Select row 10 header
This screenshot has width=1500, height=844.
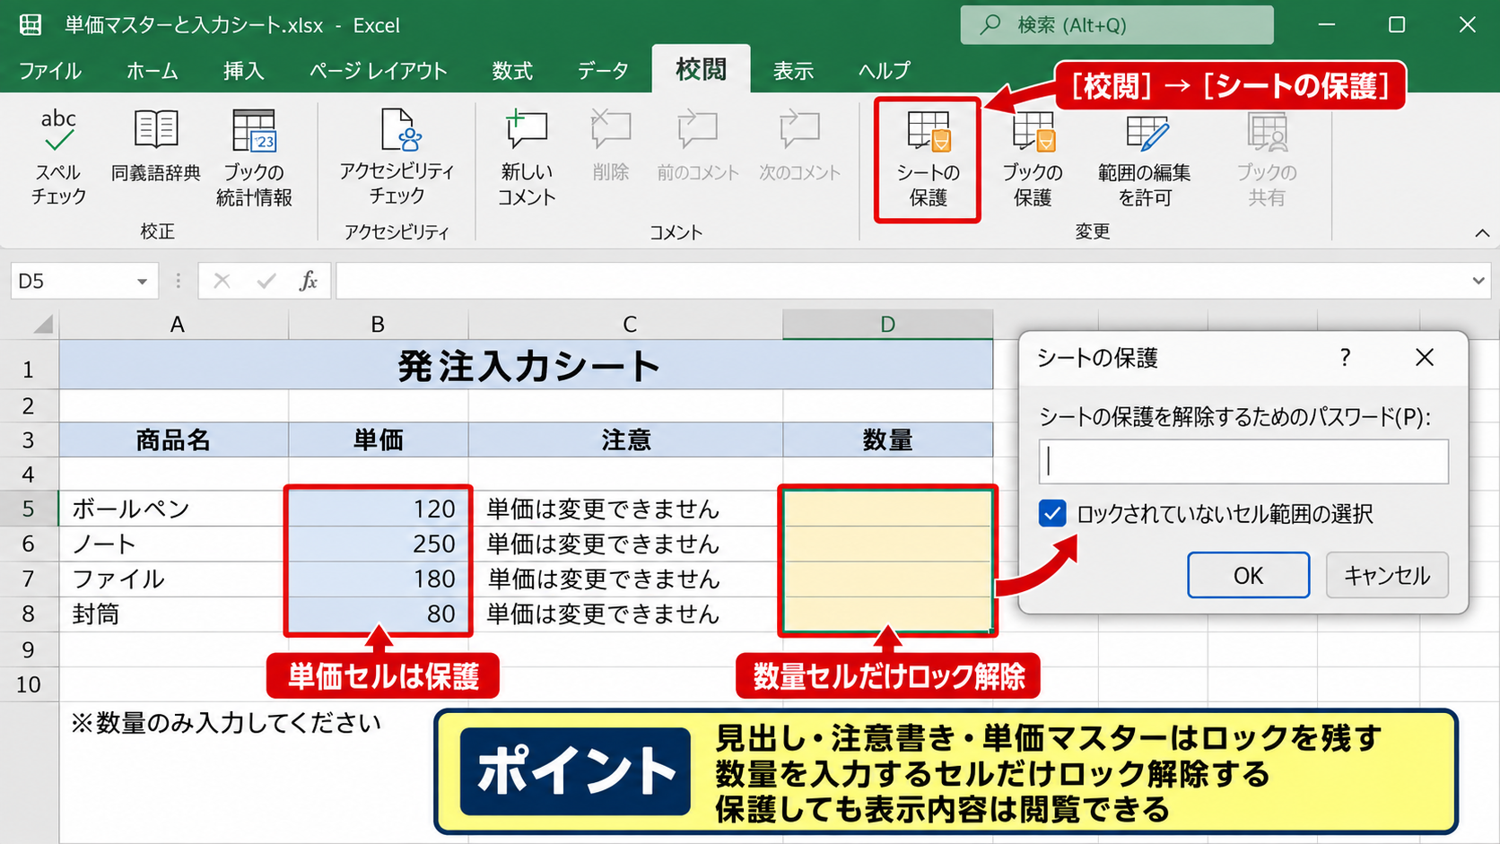click(x=29, y=684)
